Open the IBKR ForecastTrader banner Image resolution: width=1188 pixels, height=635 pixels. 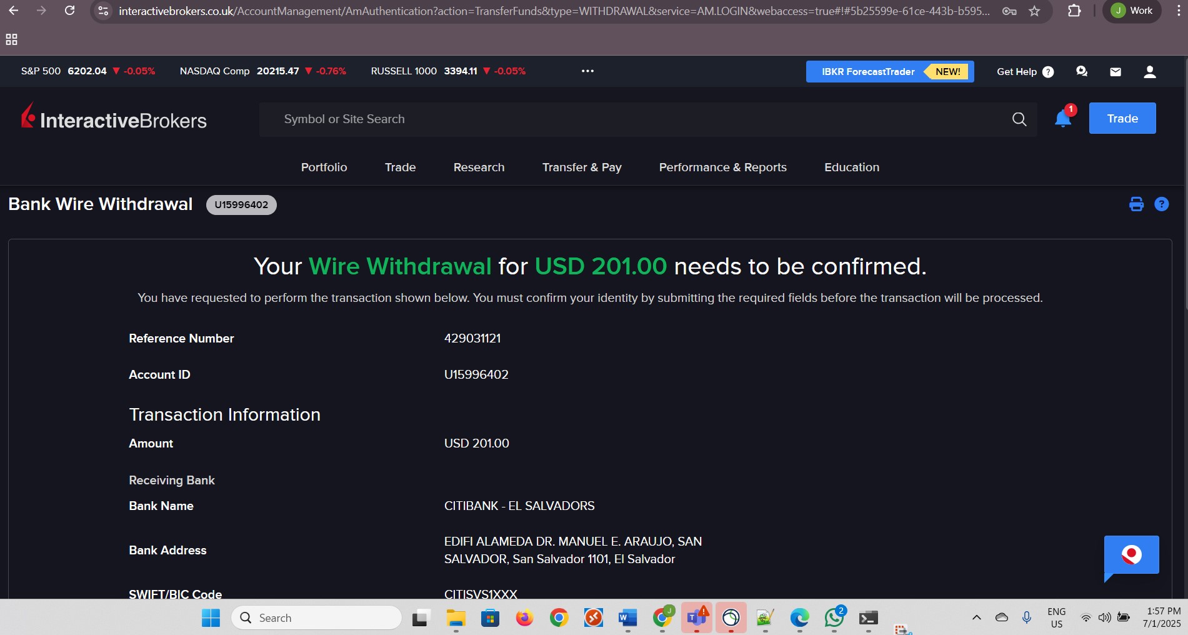point(890,71)
